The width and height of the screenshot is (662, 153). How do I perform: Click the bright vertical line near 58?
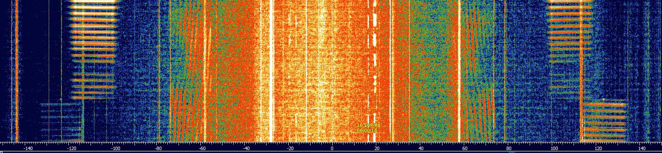coord(459,71)
